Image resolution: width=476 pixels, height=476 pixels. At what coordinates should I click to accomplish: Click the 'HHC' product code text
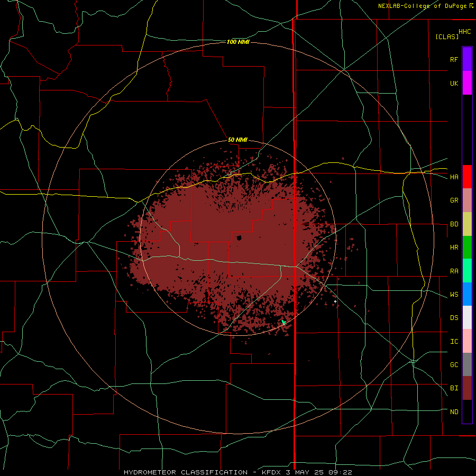[464, 32]
